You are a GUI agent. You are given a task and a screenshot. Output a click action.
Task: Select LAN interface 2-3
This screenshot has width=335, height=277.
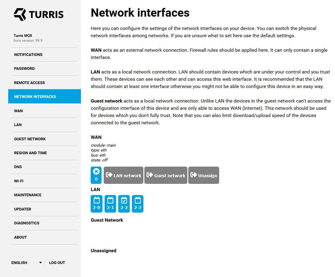138,204
